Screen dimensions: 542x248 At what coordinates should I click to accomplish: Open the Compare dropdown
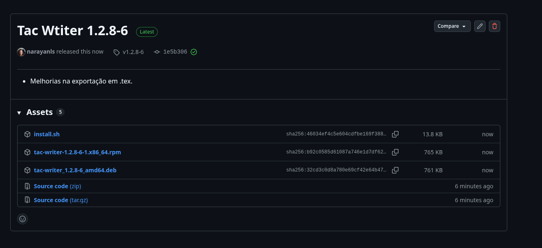click(x=452, y=26)
